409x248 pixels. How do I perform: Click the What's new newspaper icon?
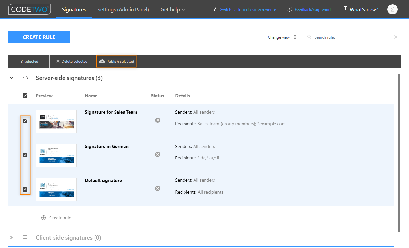coord(344,9)
